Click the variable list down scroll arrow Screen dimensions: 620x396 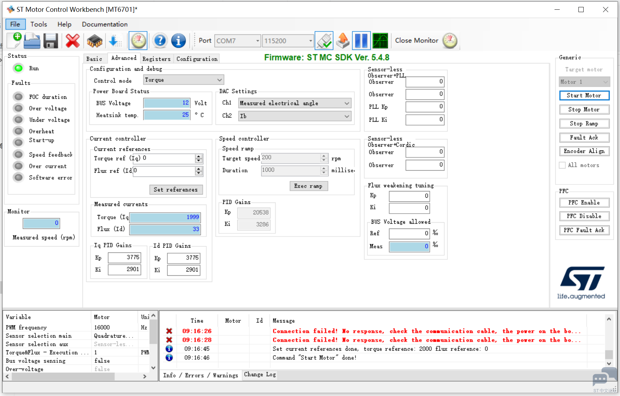coord(153,368)
